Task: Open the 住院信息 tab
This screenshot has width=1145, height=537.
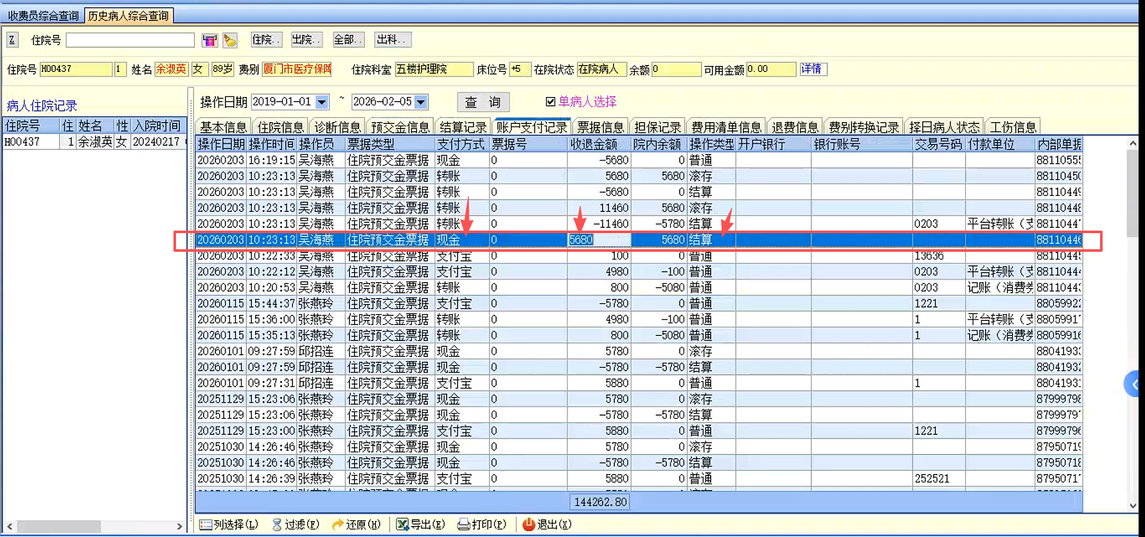Action: [x=280, y=127]
